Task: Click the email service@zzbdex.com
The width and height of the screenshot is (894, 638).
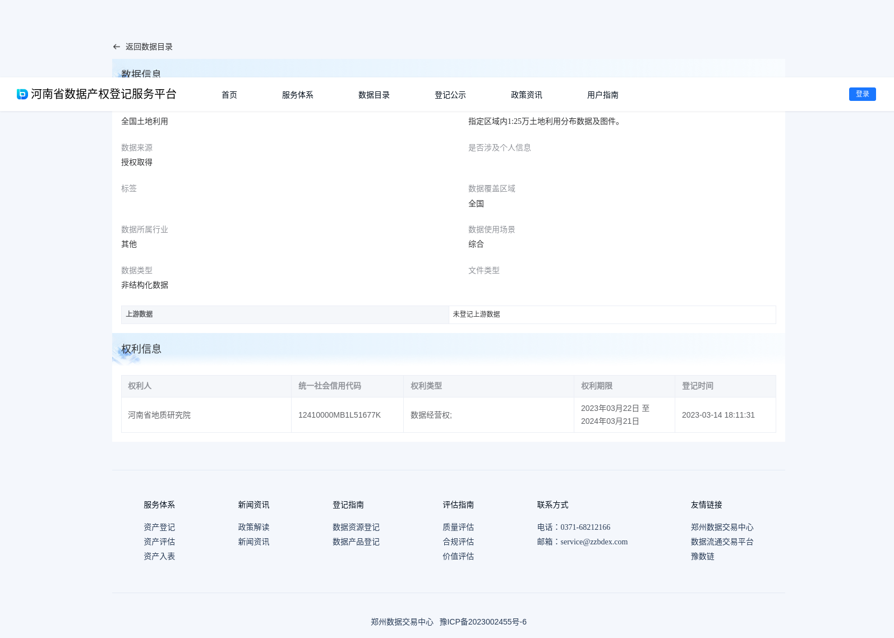Action: 594,542
